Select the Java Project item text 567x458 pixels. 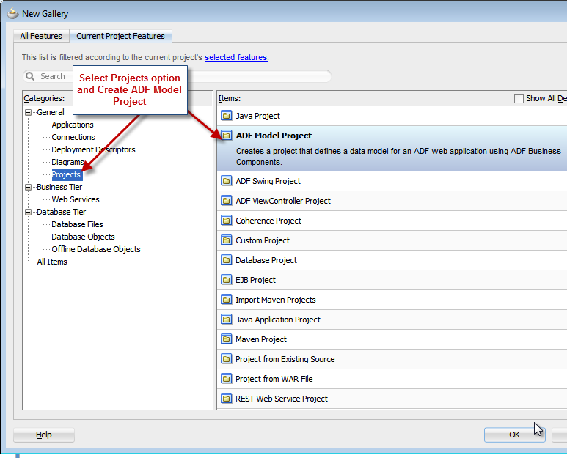click(257, 116)
